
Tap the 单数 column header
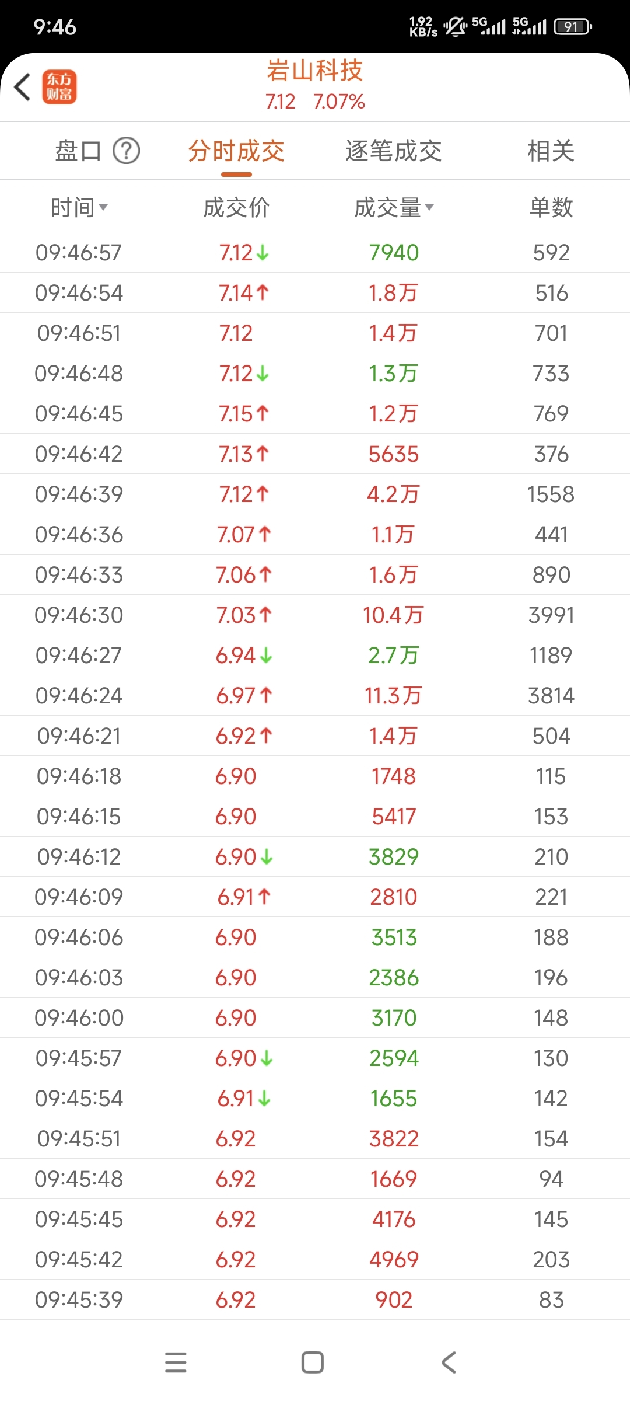point(551,207)
